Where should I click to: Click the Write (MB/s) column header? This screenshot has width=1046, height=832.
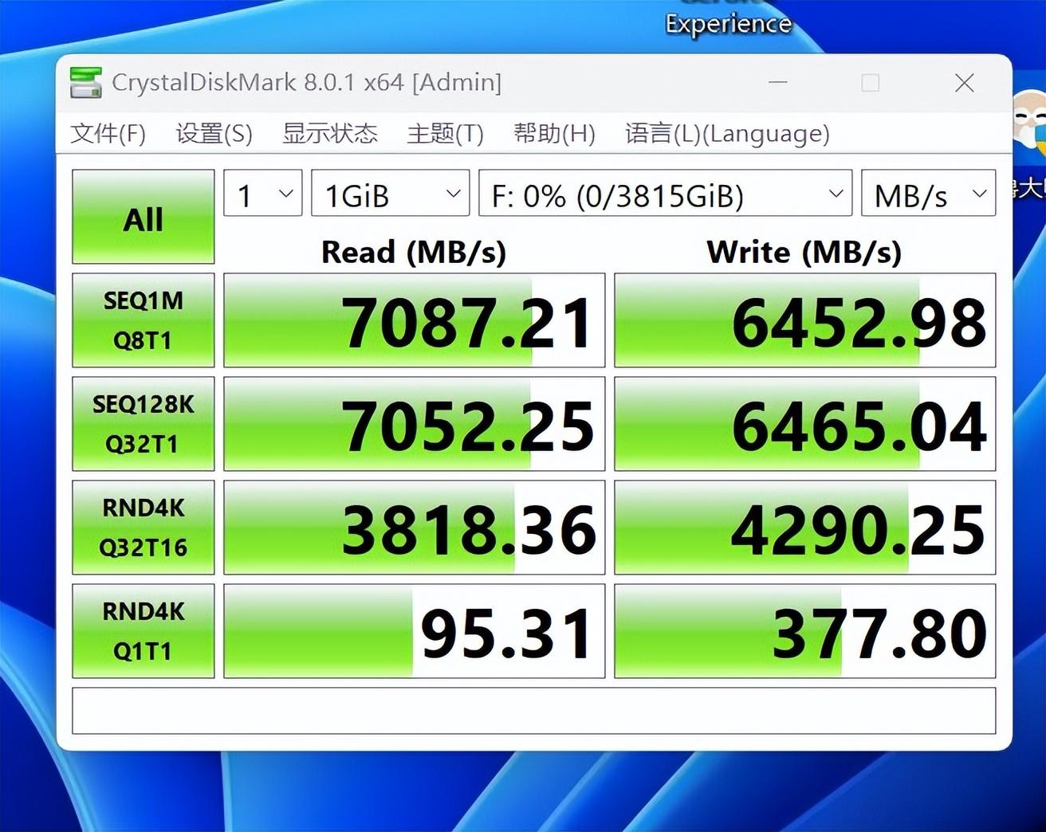point(804,253)
